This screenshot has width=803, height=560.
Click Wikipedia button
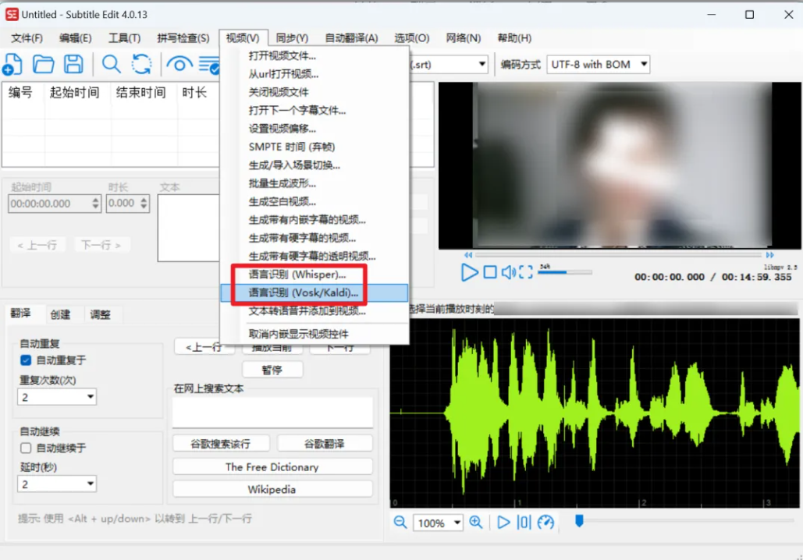(272, 489)
